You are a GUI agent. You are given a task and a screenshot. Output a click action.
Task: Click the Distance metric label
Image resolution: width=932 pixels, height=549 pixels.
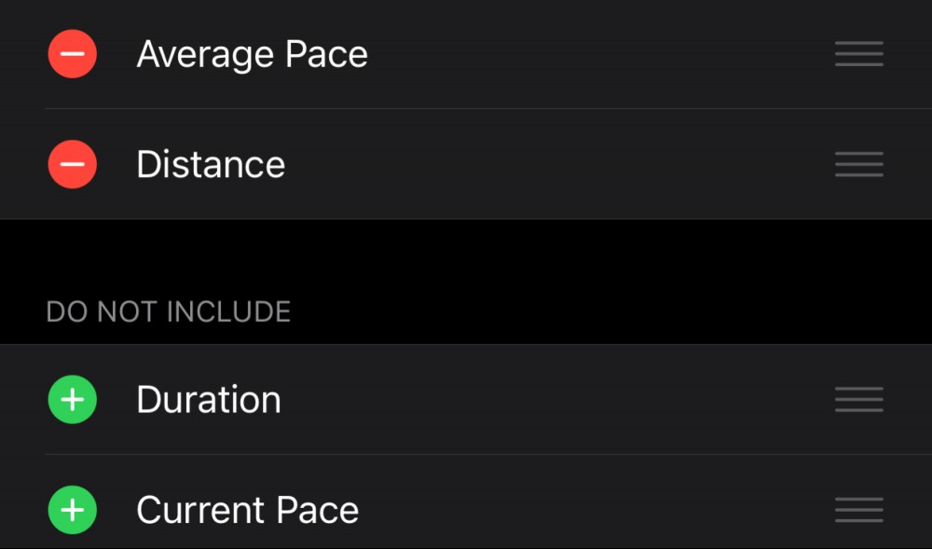(211, 164)
